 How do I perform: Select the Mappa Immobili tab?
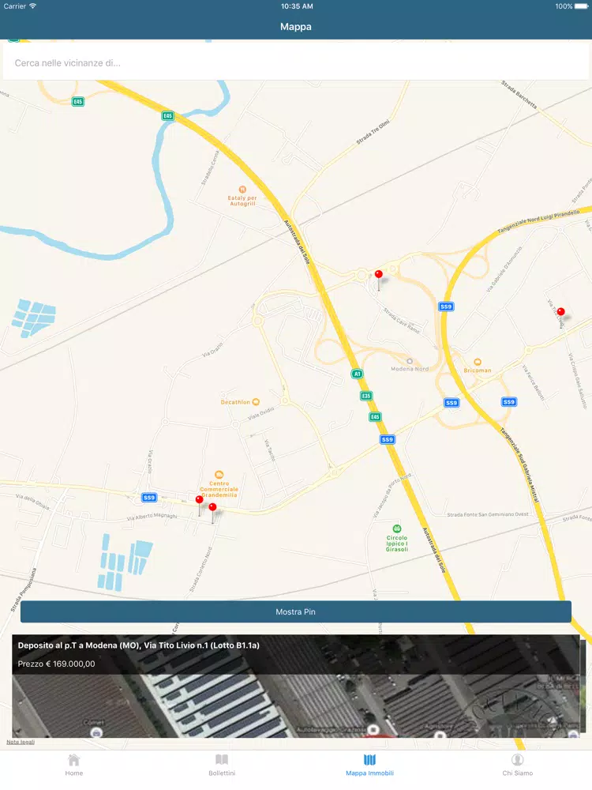369,765
